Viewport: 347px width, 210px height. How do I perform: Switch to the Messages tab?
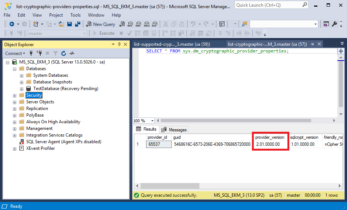tap(174, 130)
